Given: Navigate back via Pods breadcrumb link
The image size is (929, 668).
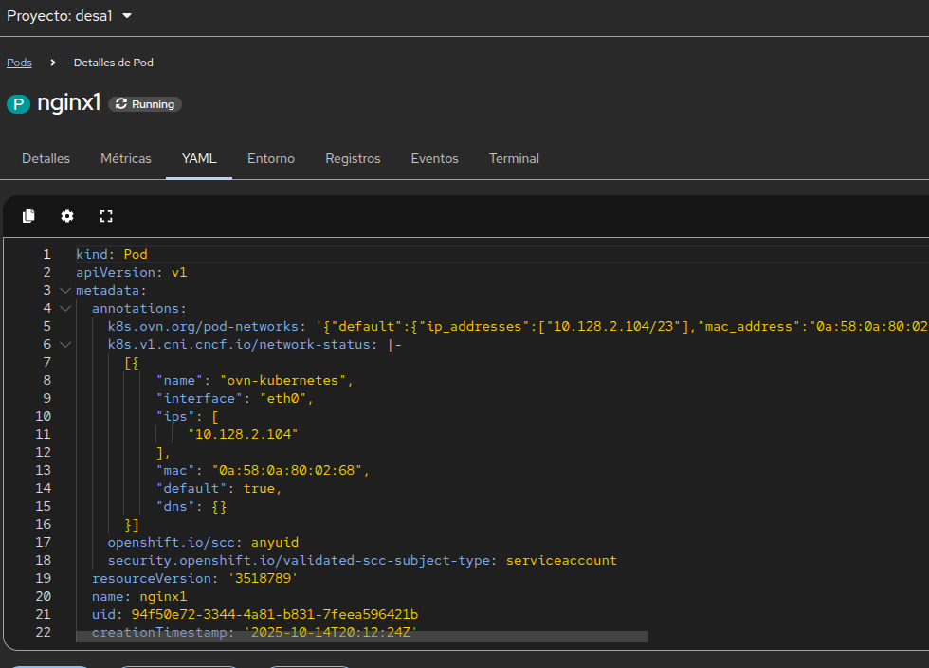Looking at the screenshot, I should [19, 63].
